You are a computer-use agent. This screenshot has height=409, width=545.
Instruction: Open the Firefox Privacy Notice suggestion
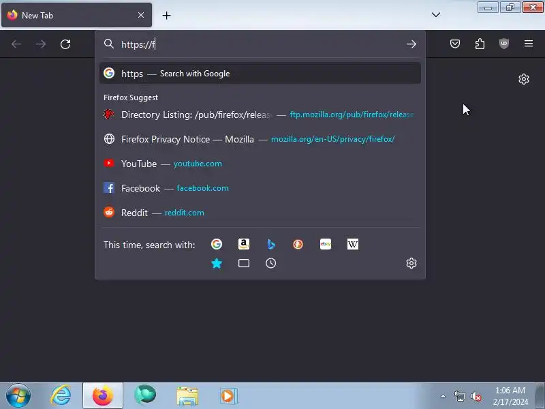(x=260, y=139)
